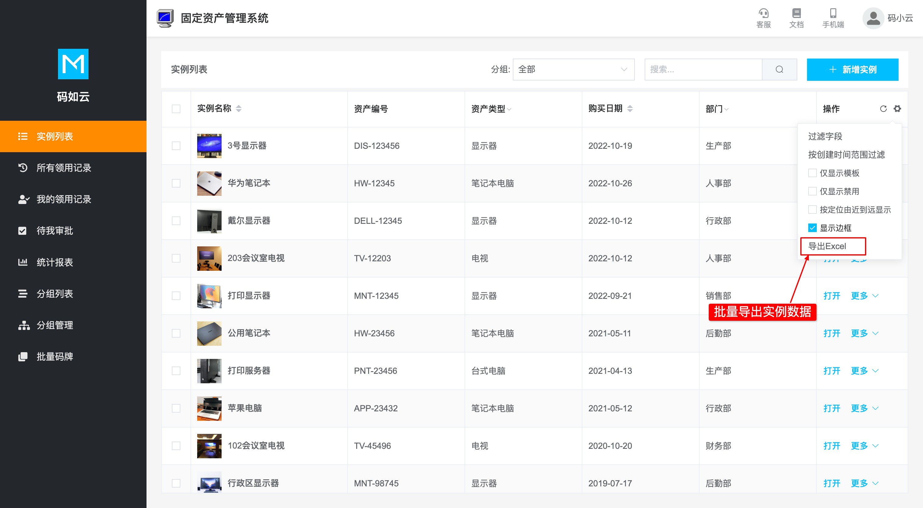Open the customer service (客服) icon
Screen dimensions: 923x508
[x=763, y=18]
